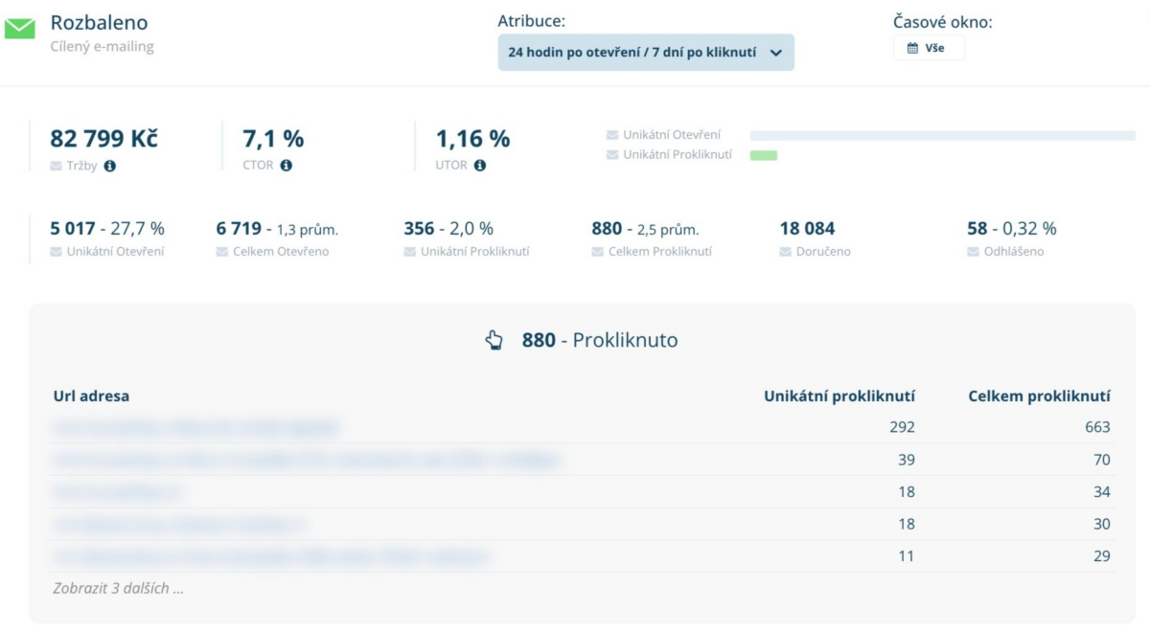Click the green envelope icon beside Rozbaleno

tap(19, 29)
